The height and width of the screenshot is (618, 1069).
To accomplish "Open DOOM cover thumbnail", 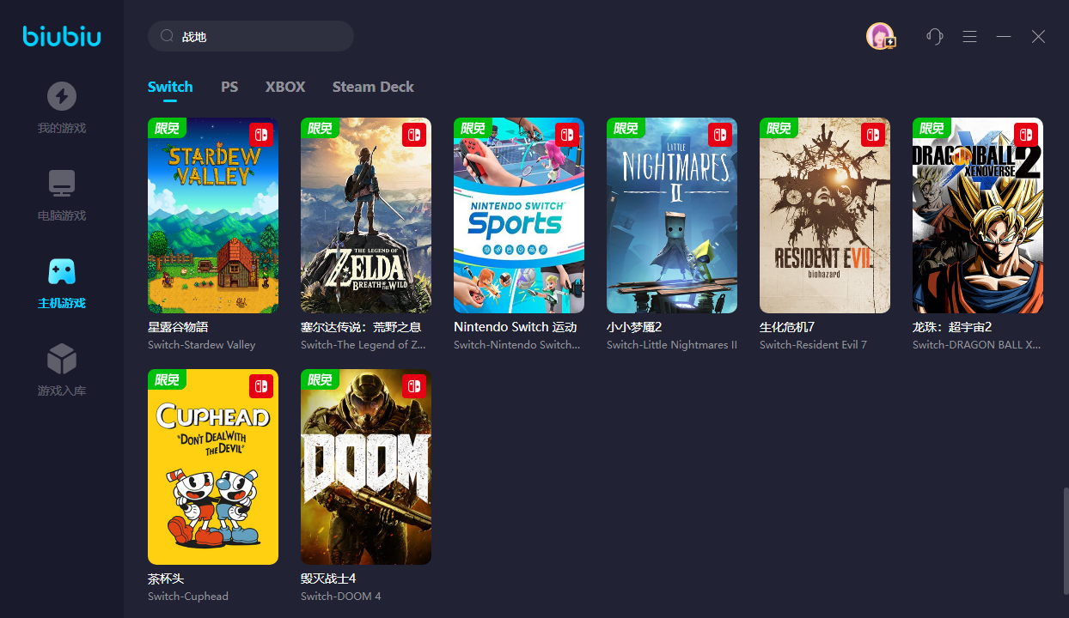I will click(366, 467).
